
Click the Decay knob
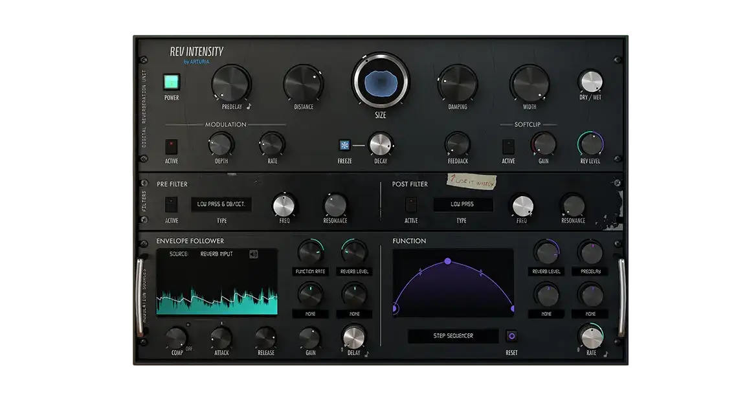(380, 144)
